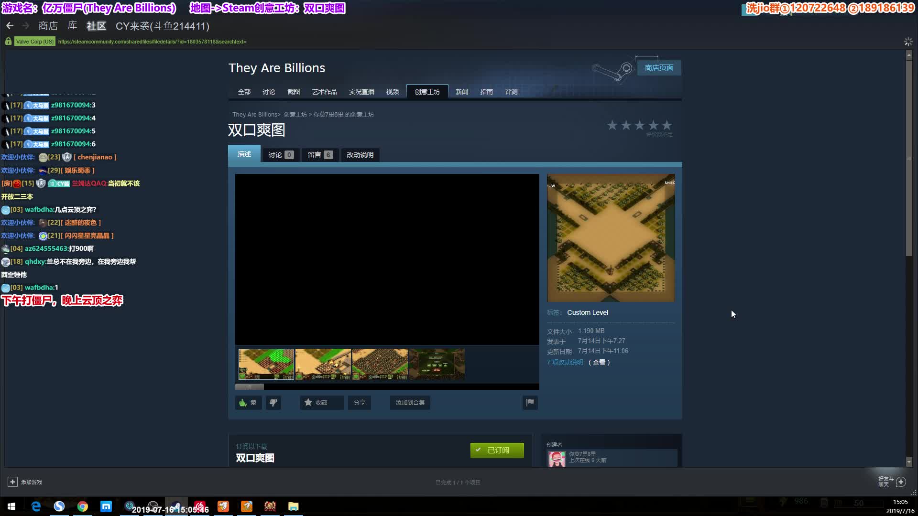Screen dimensions: 918x516
Task: Switch to the 改动说明 change notes tab
Action: point(360,155)
